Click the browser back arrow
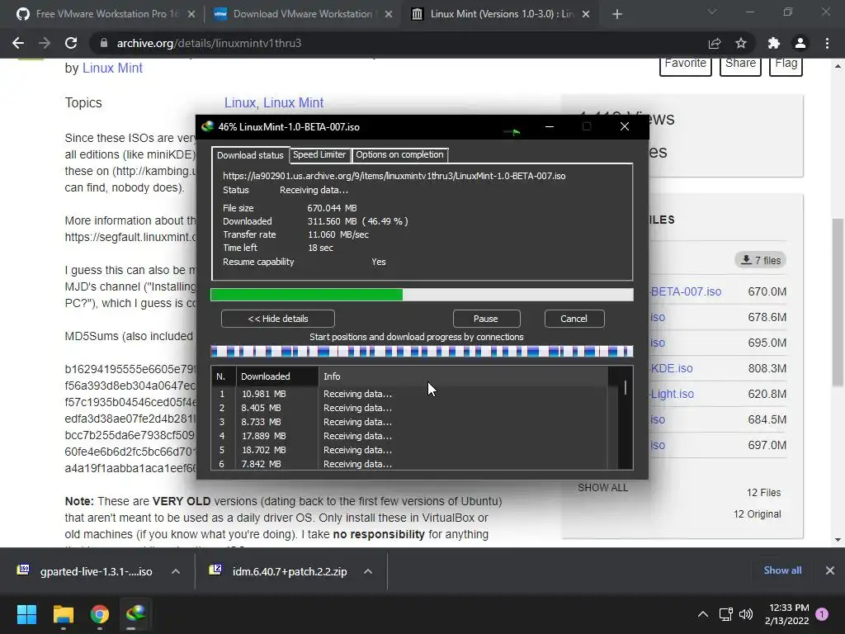Screen dimensions: 845x634 [18, 43]
